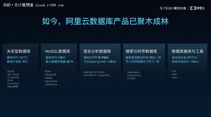
Task: Click HybridDB for PostgreSQL
Action: tap(96, 75)
